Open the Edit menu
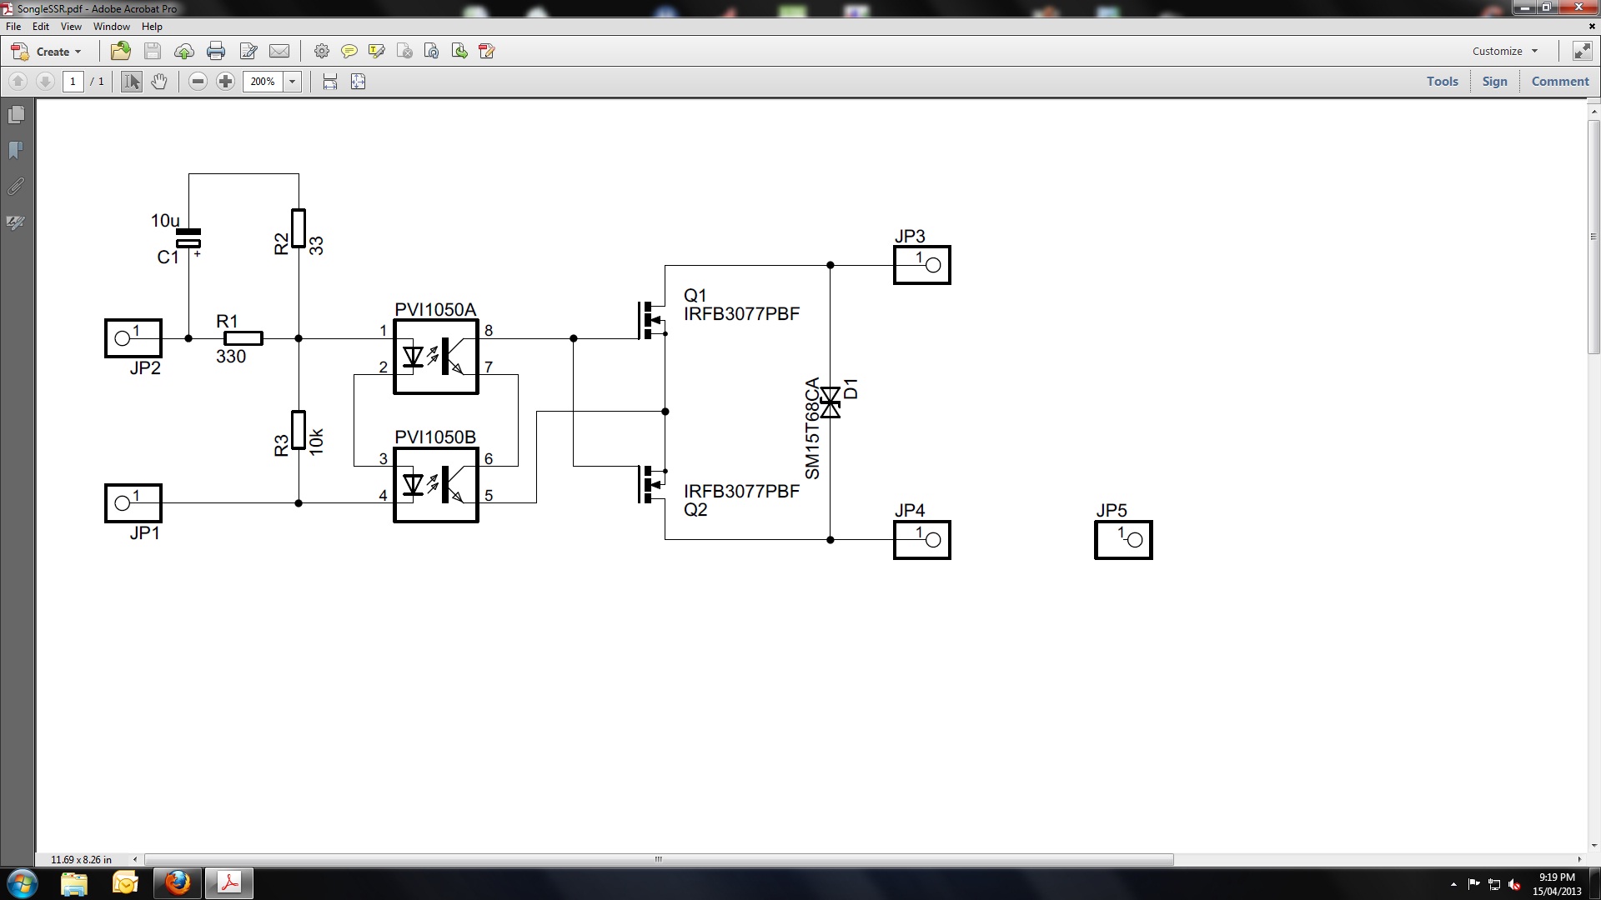The width and height of the screenshot is (1601, 900). pyautogui.click(x=40, y=27)
